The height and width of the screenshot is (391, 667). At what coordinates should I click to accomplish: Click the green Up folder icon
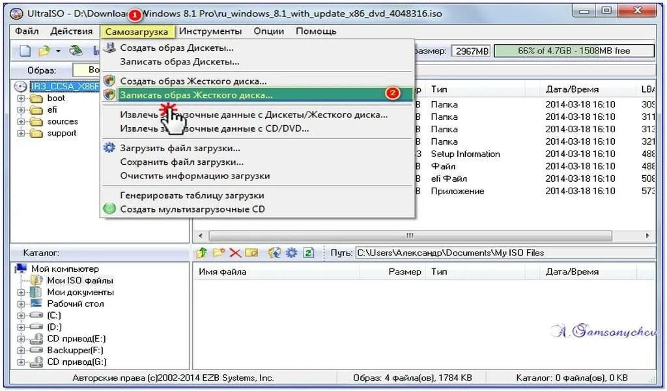click(201, 253)
